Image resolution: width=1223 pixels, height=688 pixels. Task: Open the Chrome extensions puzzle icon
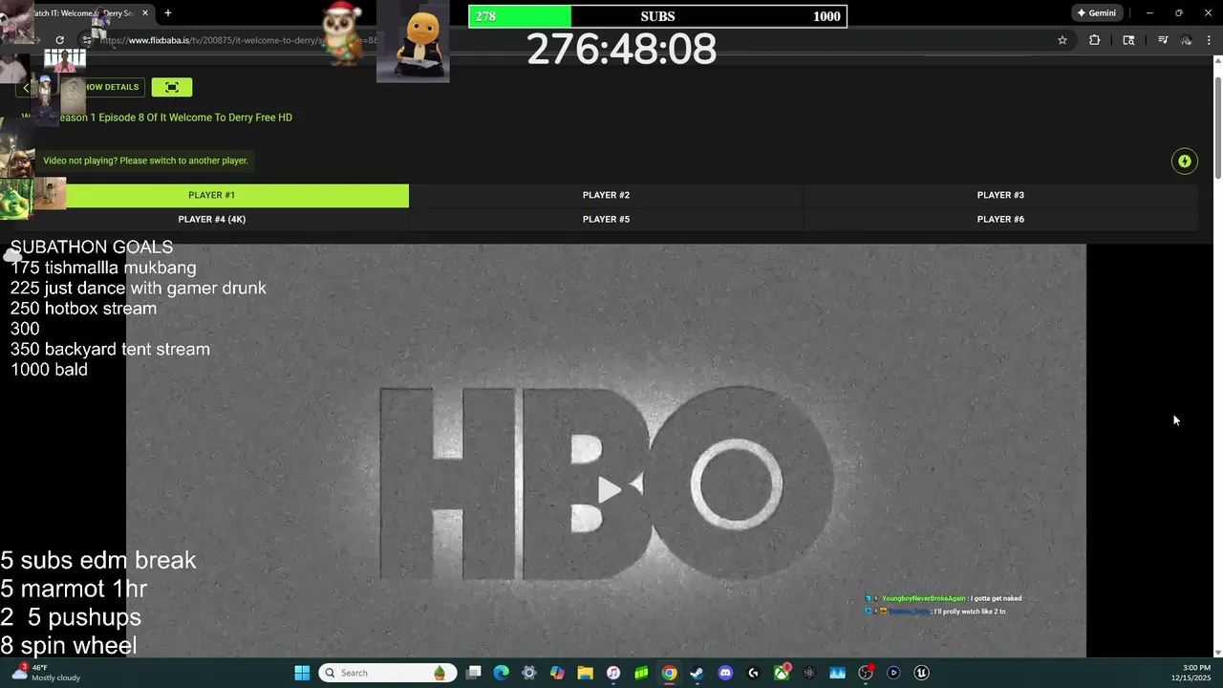point(1095,40)
